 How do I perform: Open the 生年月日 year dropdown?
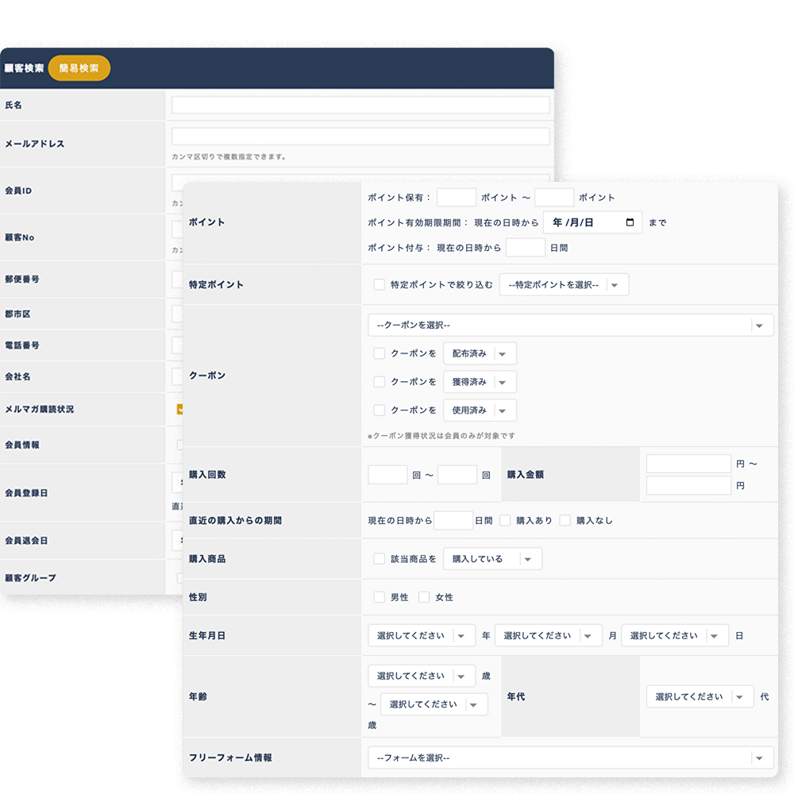(422, 635)
